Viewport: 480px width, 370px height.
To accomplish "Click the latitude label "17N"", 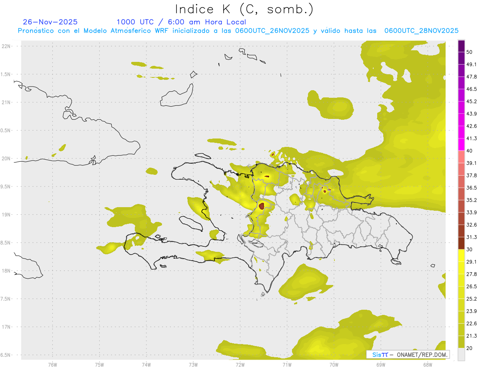I will tap(6, 327).
